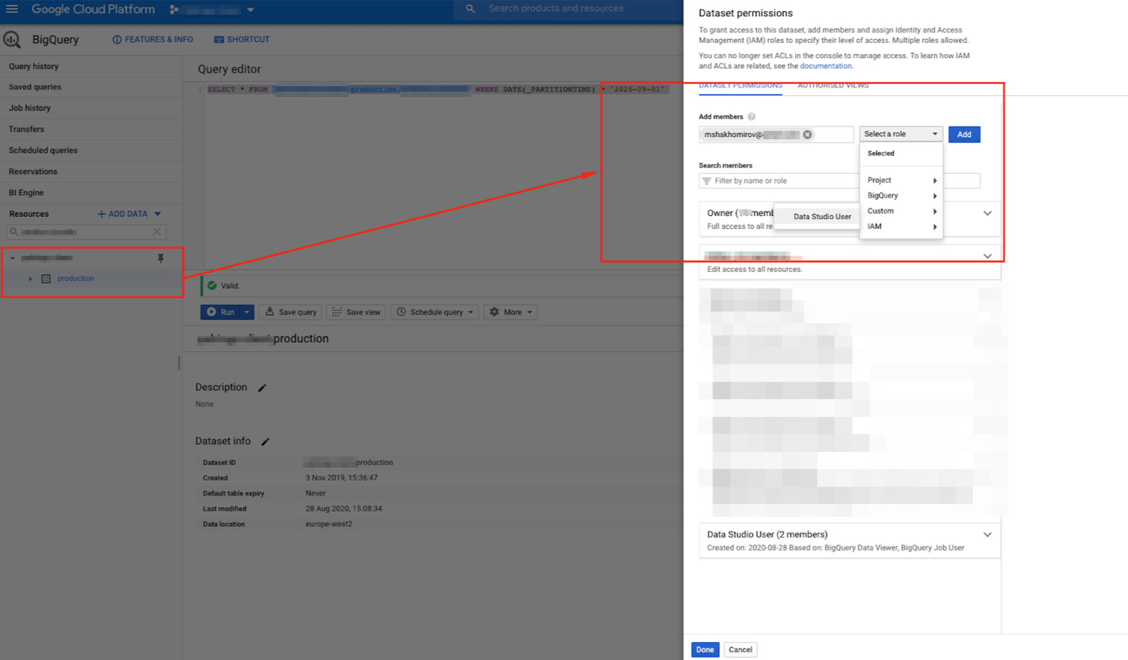Expand the Owner members section
The height and width of the screenshot is (660, 1128).
click(987, 213)
